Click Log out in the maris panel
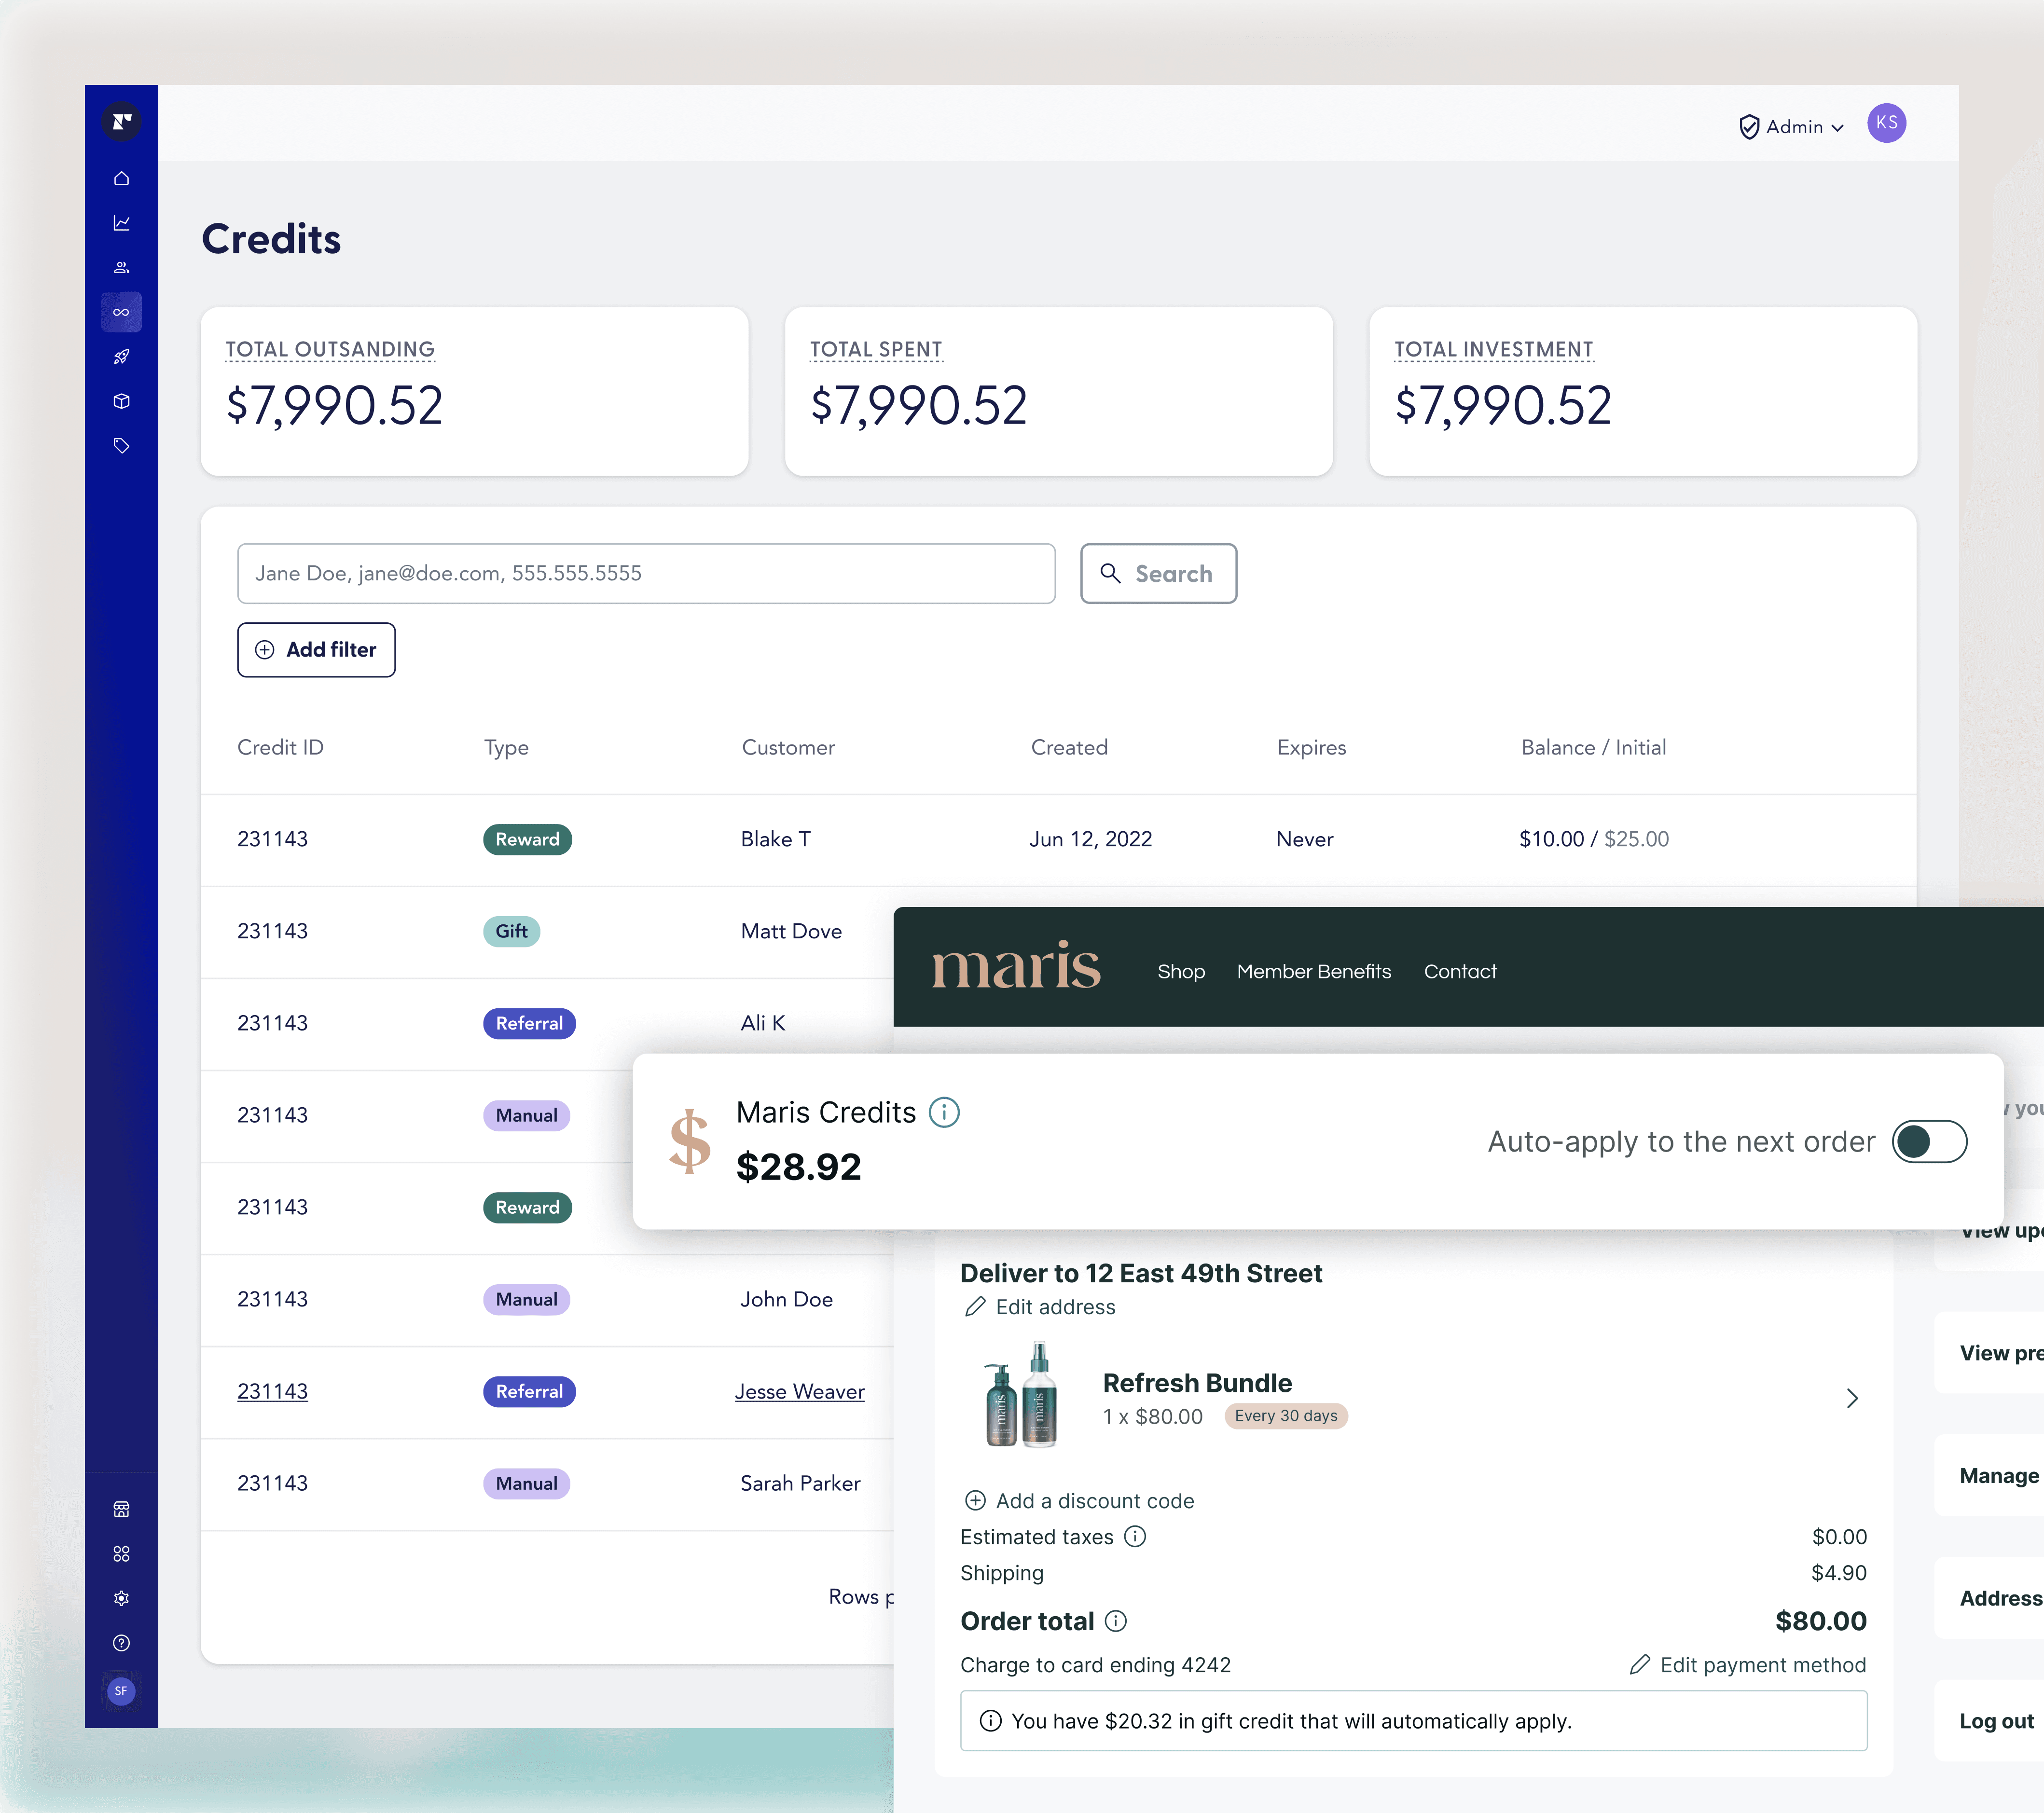Viewport: 2044px width, 1813px height. [x=1996, y=1721]
